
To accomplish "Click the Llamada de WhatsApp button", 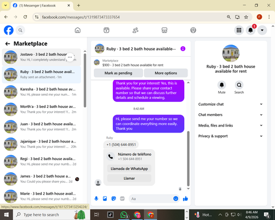I will pos(129,169).
